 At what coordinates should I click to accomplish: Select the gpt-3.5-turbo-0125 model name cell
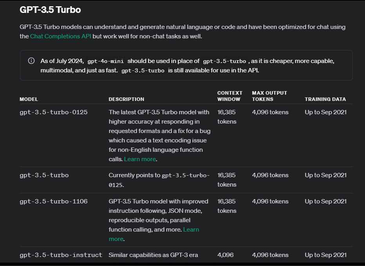(54, 112)
